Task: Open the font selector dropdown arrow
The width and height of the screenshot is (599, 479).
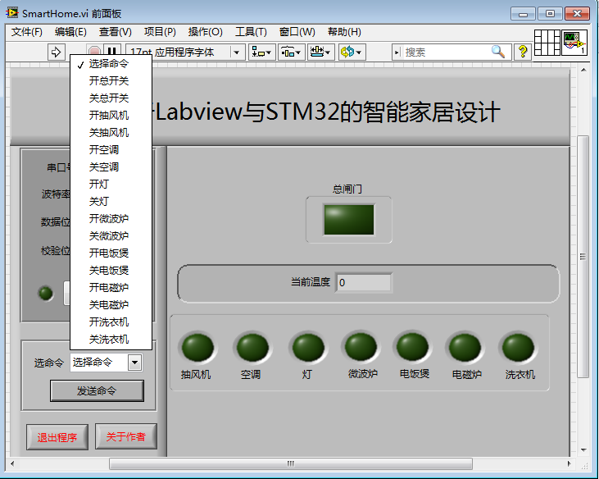Action: [x=237, y=52]
